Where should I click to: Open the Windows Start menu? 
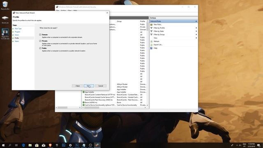point(3,145)
